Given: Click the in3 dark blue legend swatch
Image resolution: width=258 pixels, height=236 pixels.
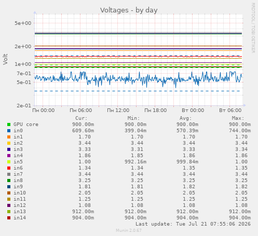Looking at the screenshot, I should (9, 149).
